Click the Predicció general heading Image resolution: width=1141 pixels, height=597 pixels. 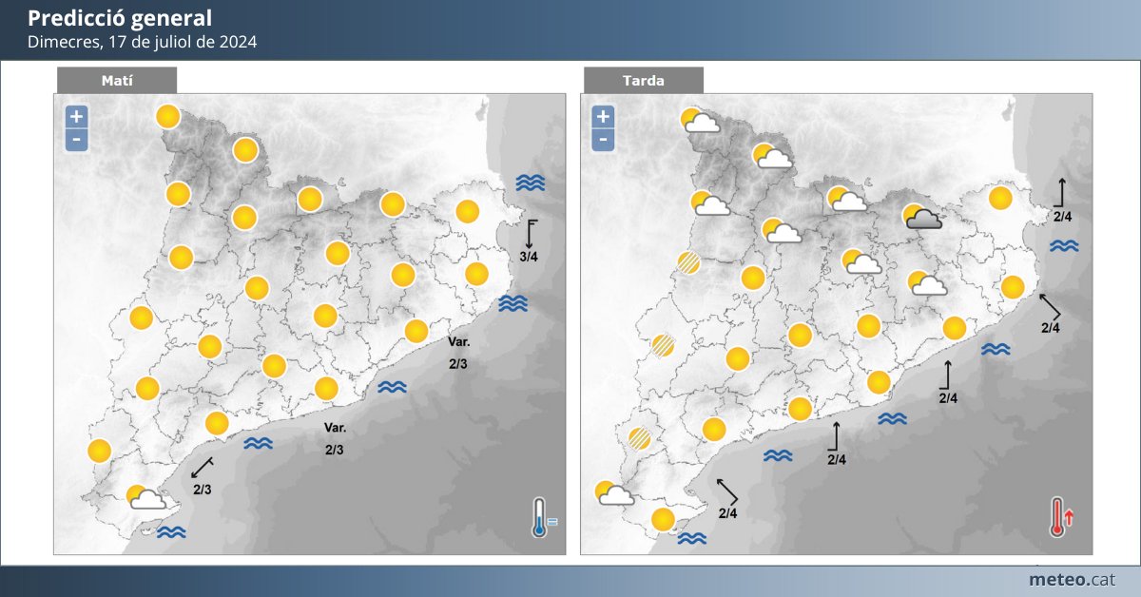point(120,18)
